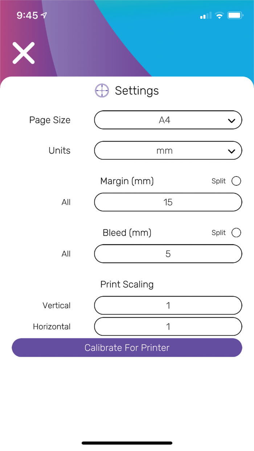Open the Page Size dropdown showing A4

tap(168, 120)
